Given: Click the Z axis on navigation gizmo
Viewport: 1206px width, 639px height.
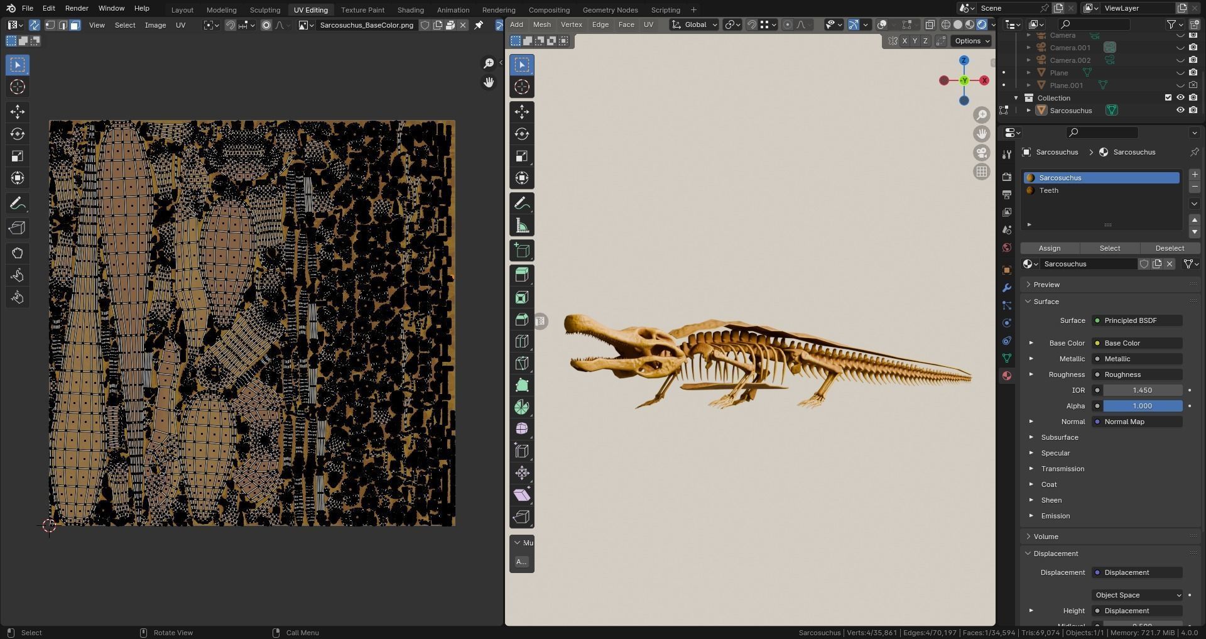Looking at the screenshot, I should 964,60.
